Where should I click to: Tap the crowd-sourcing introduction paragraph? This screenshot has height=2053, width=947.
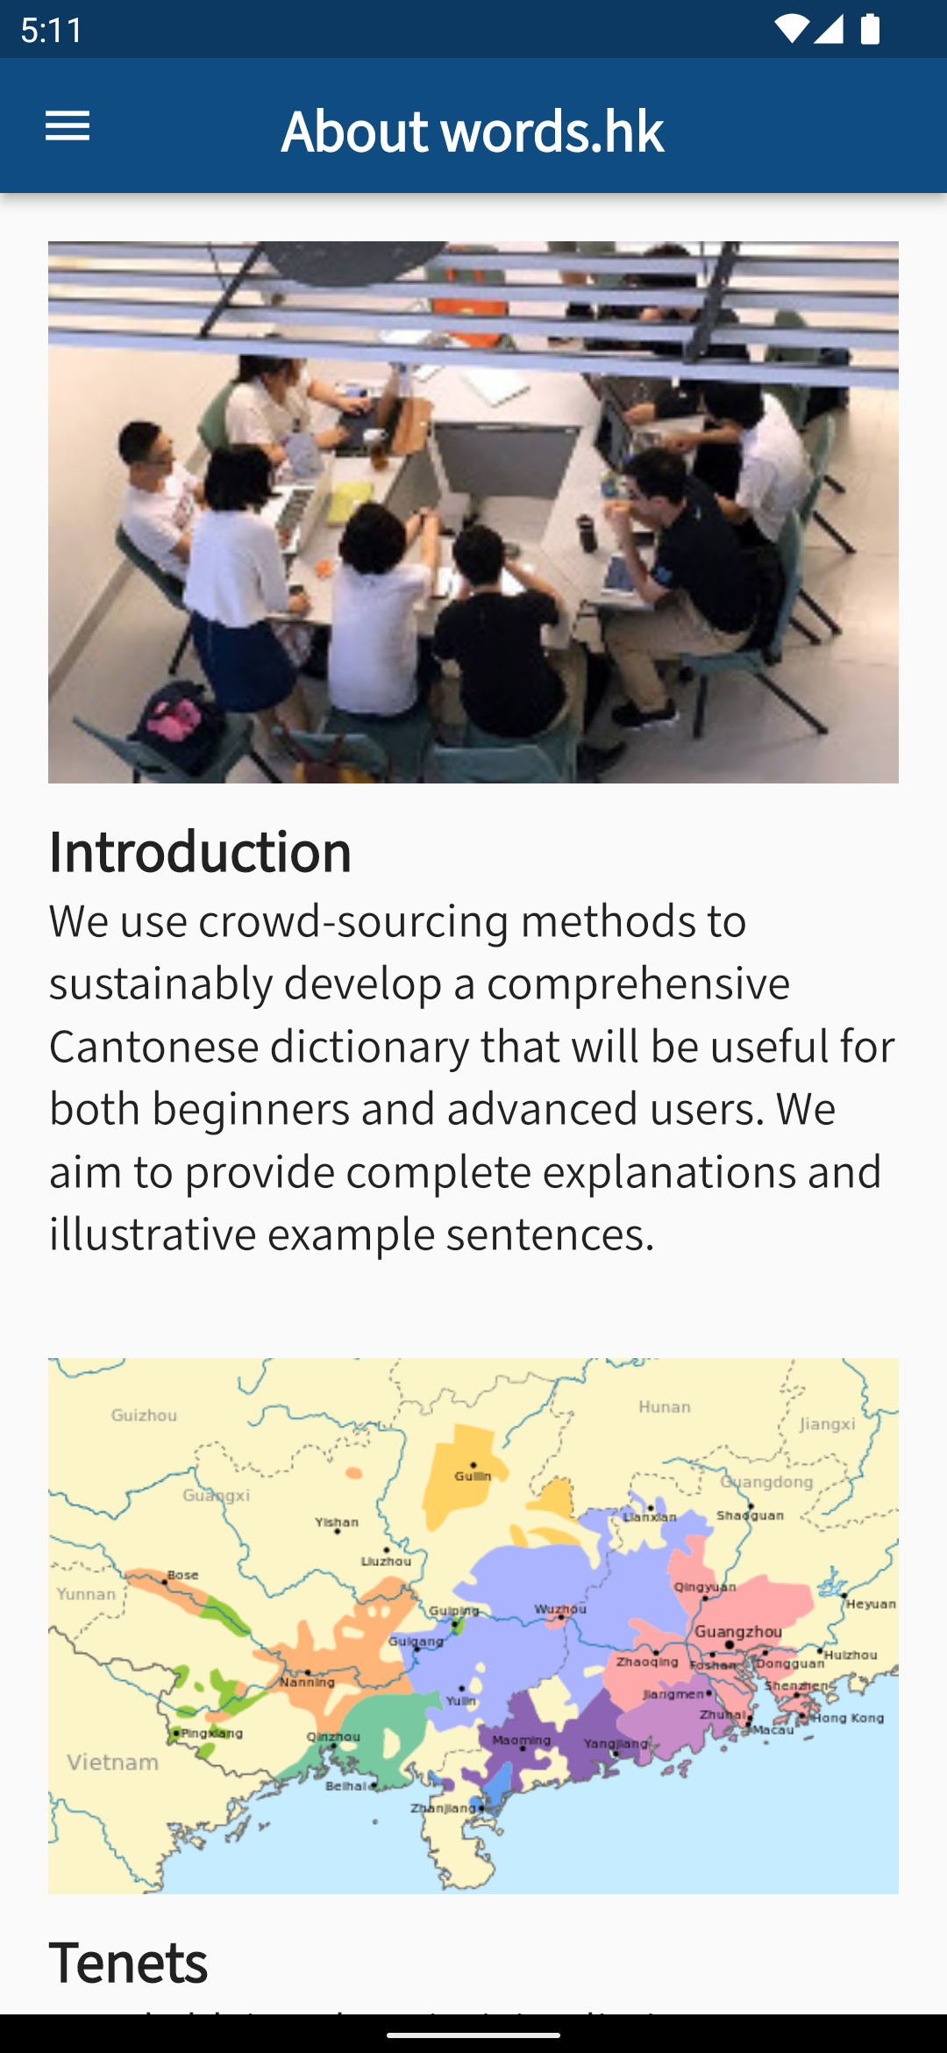(473, 1077)
